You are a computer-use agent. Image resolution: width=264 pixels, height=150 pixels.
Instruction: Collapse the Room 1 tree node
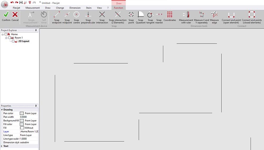6,38
